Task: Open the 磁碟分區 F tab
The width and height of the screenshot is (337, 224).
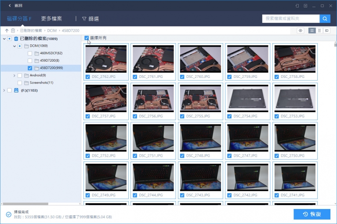Action: click(x=19, y=19)
